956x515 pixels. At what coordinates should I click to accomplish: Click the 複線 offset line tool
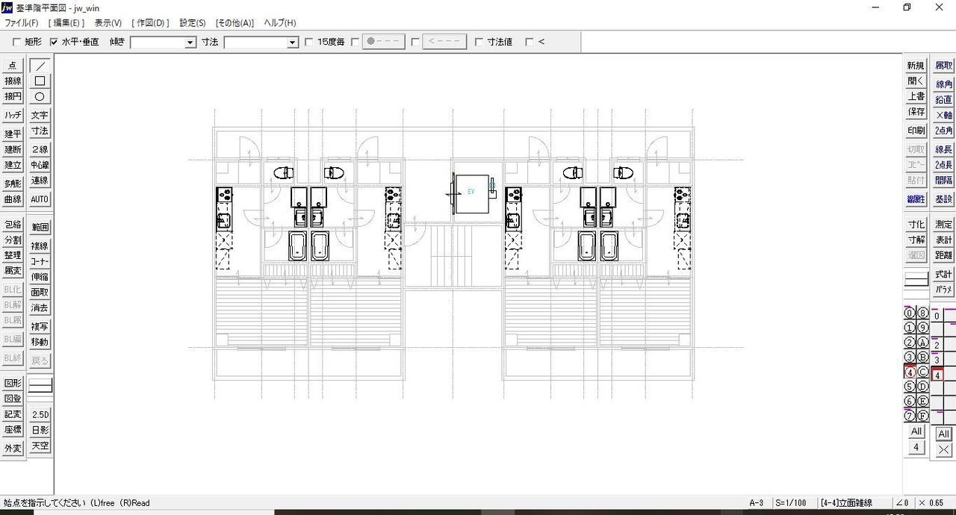(x=40, y=246)
